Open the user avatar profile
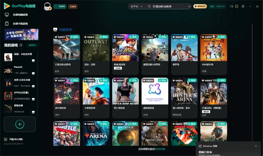The width and height of the screenshot is (263, 156). tap(47, 7)
